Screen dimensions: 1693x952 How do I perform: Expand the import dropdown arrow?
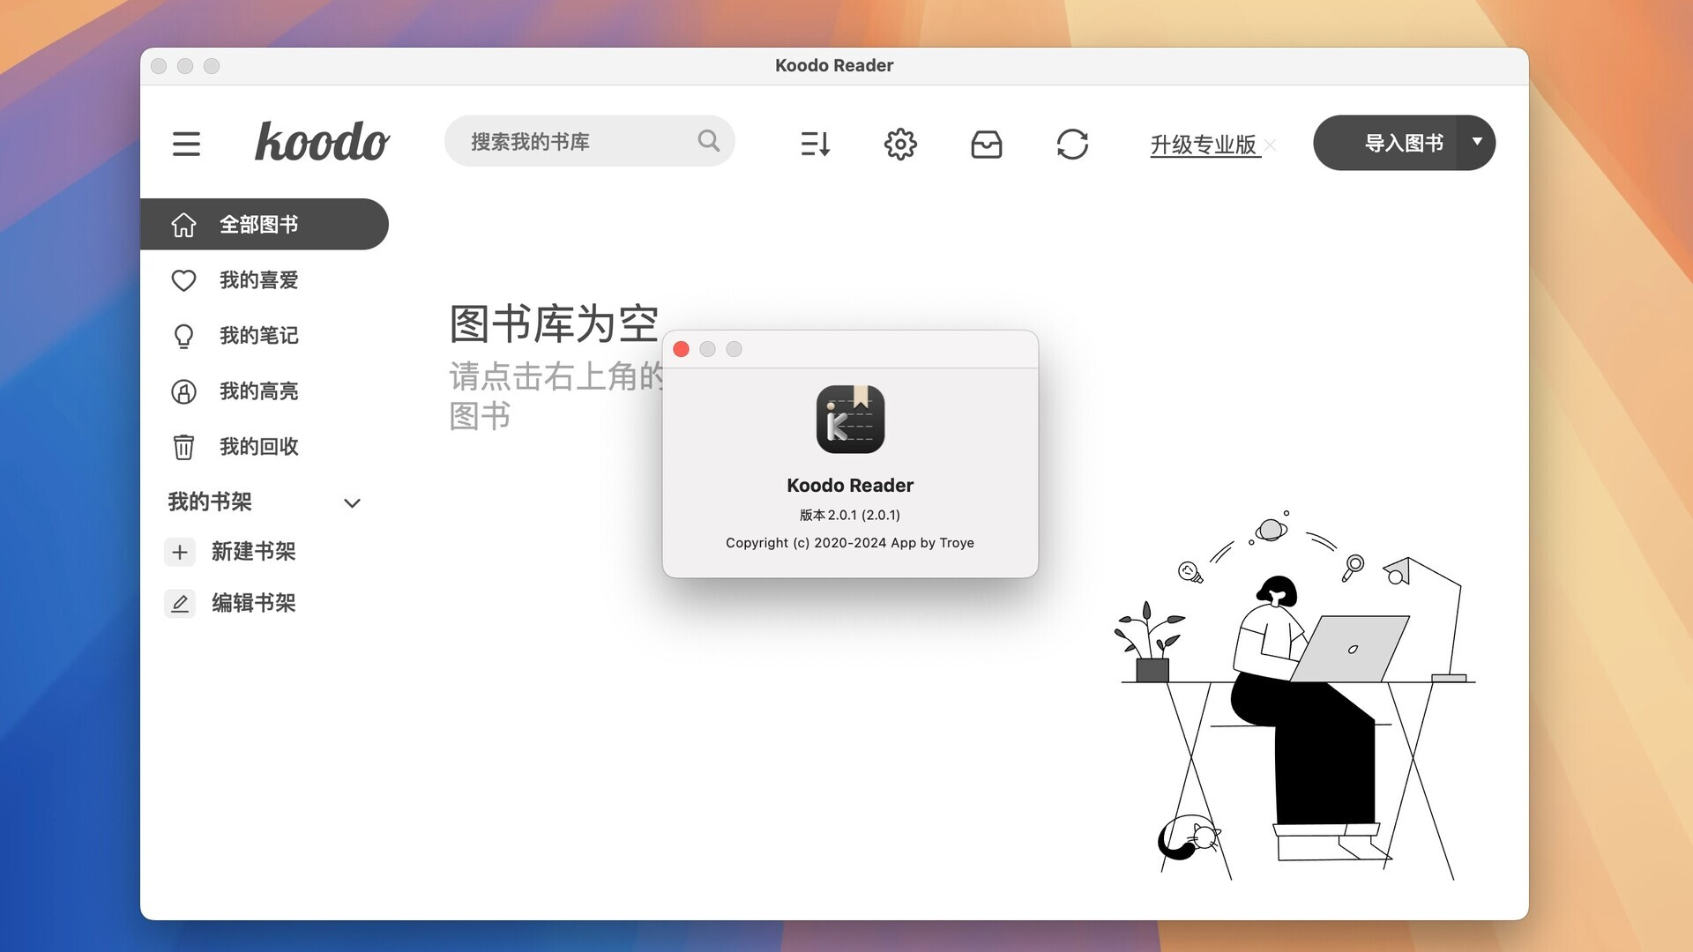point(1478,142)
